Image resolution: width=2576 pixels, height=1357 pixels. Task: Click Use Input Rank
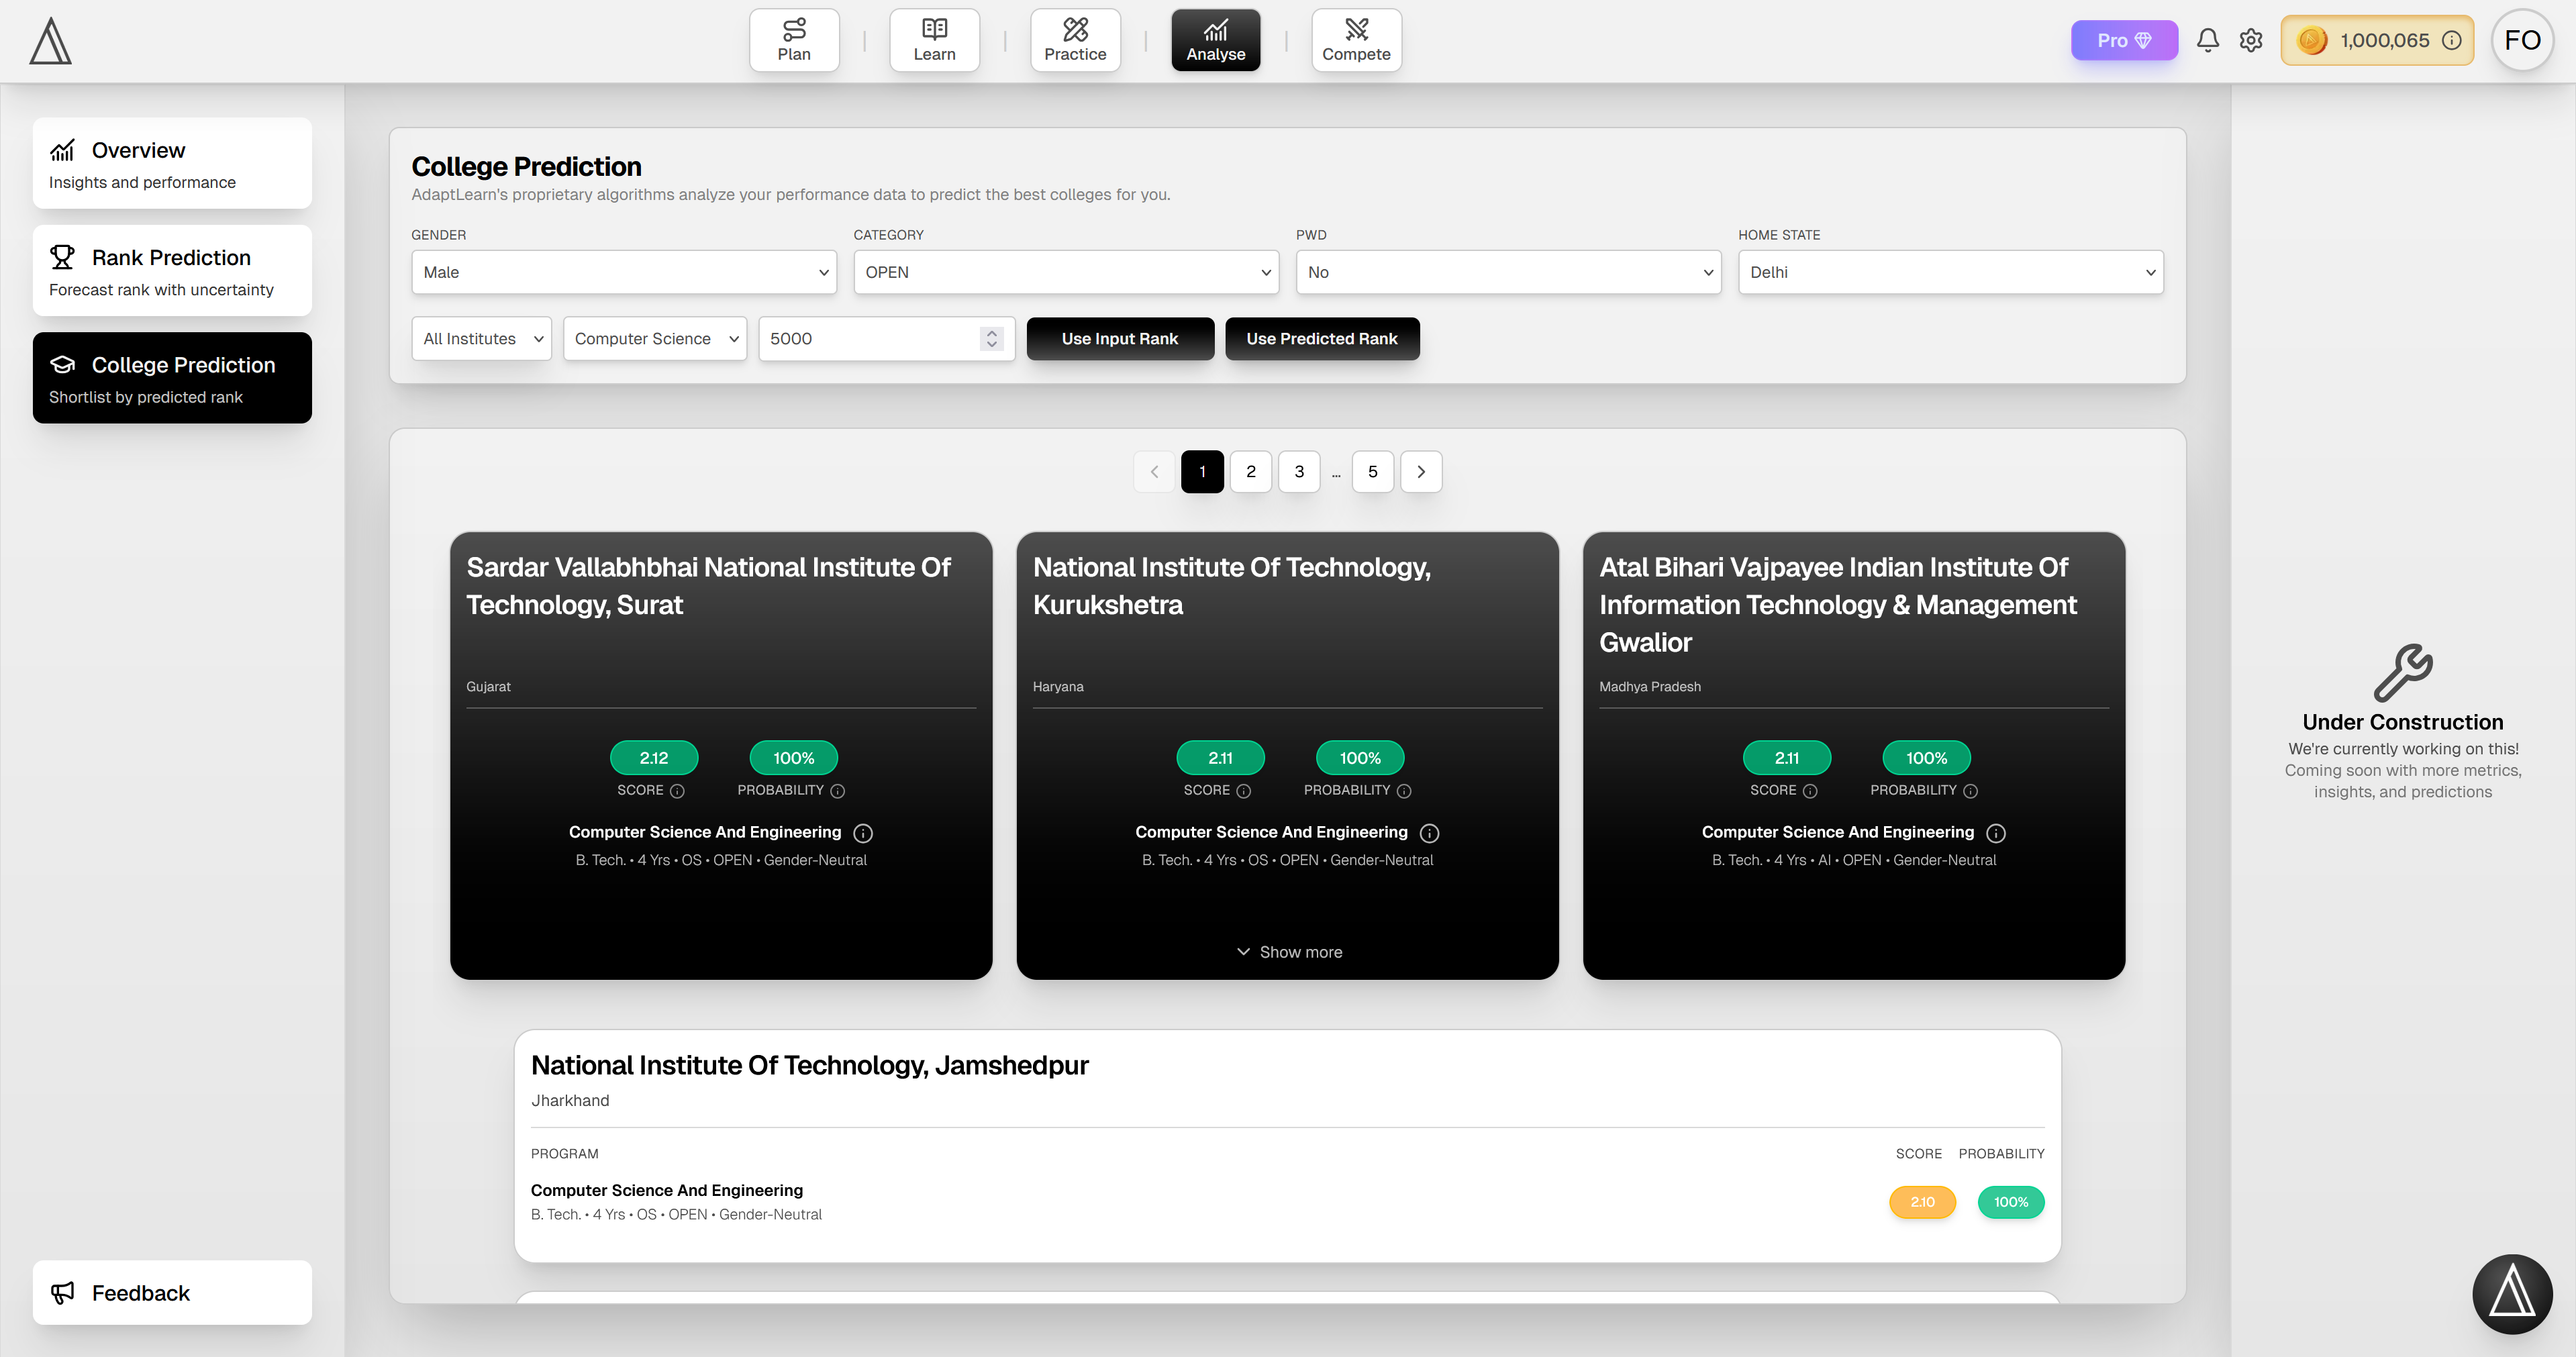coord(1120,338)
